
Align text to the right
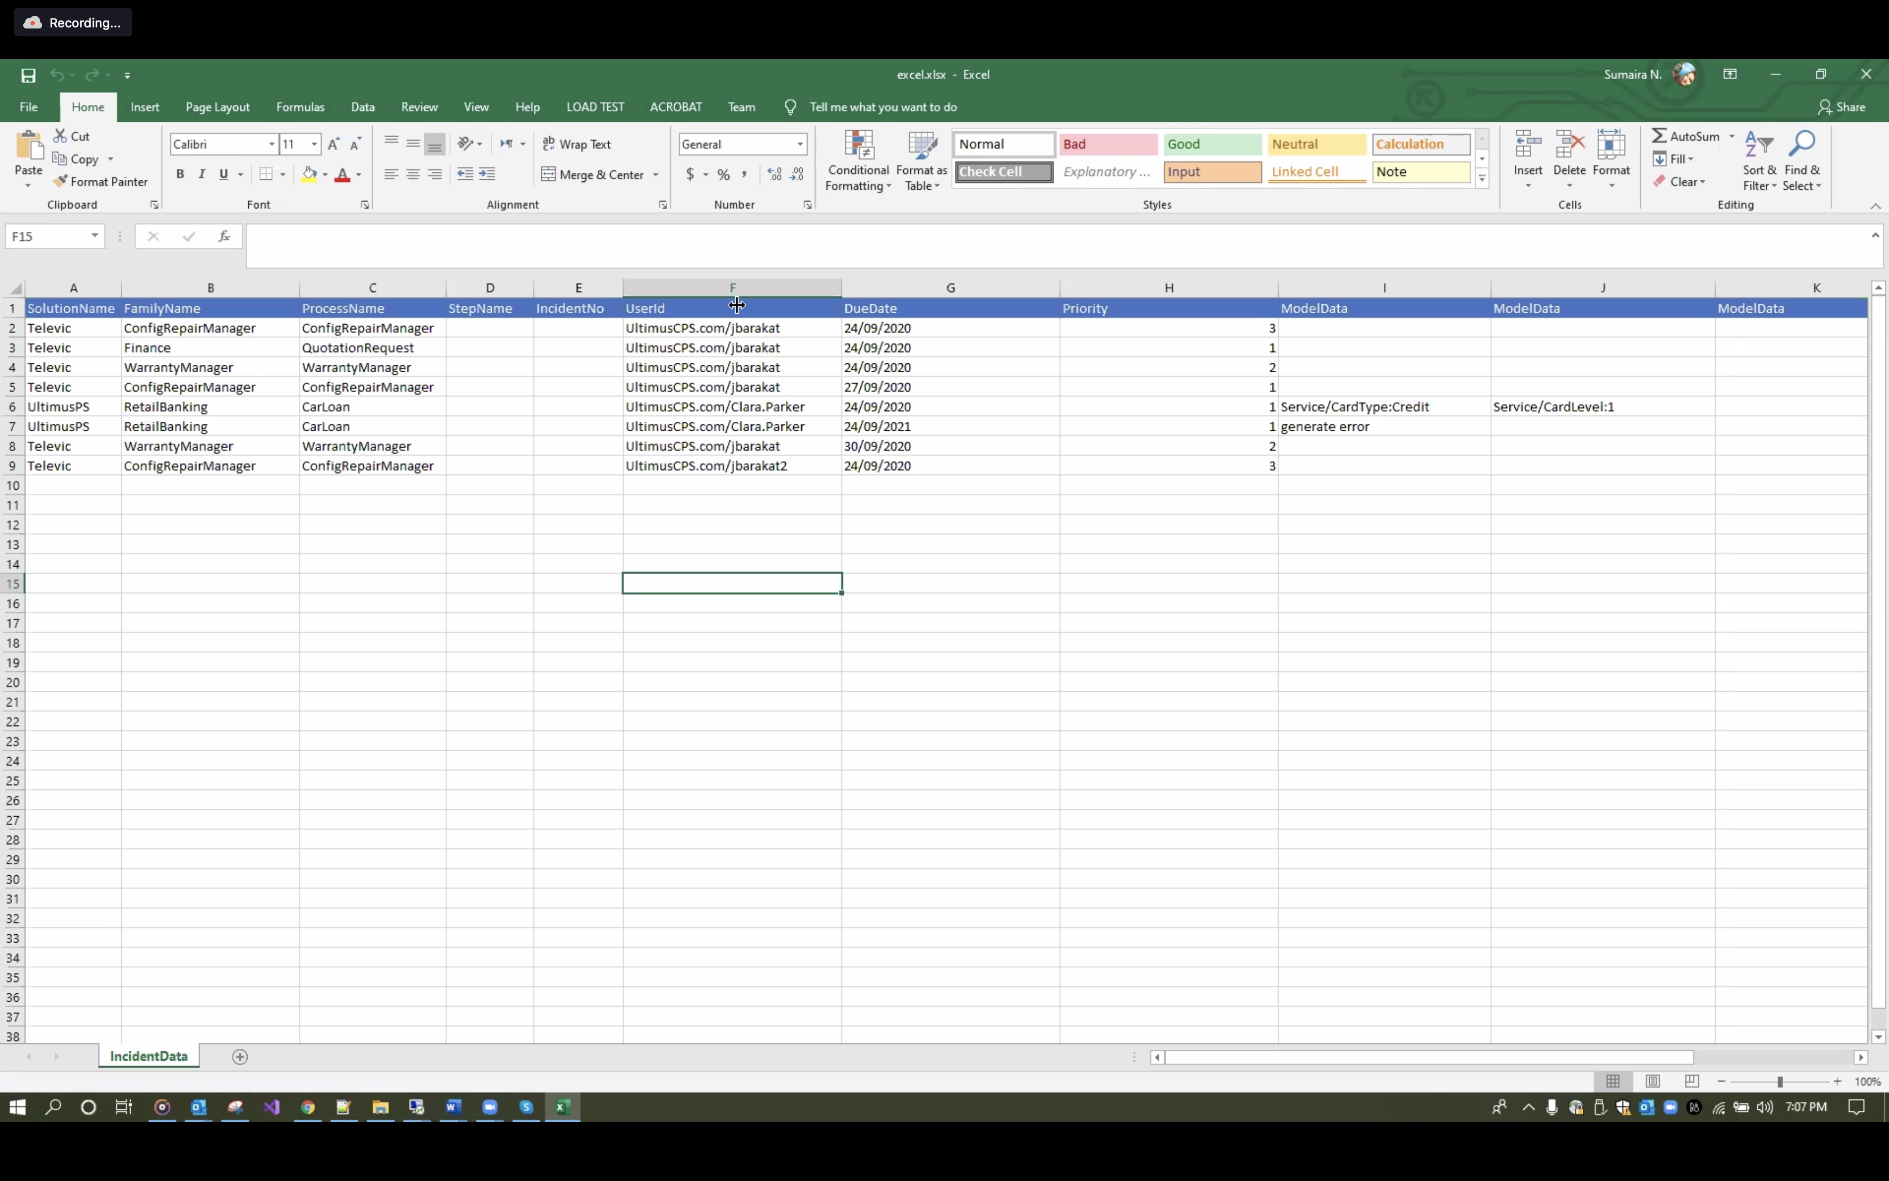click(435, 174)
